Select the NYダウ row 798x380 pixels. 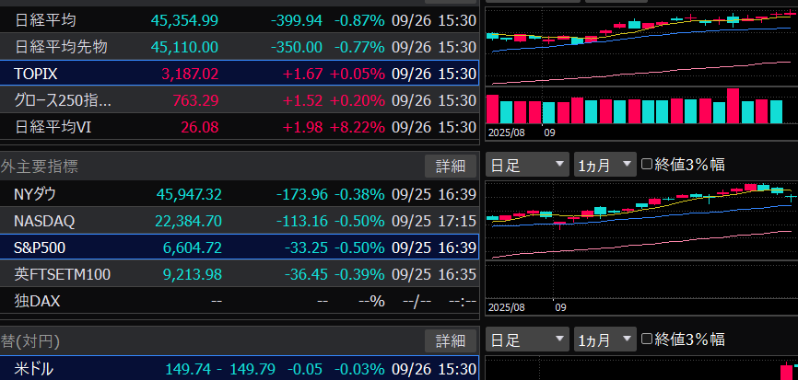tap(240, 194)
